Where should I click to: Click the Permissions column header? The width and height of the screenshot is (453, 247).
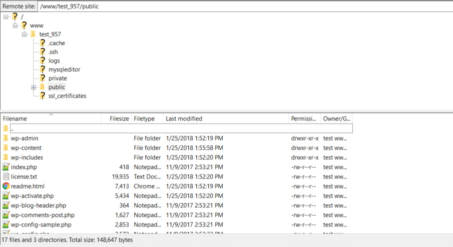pos(304,118)
